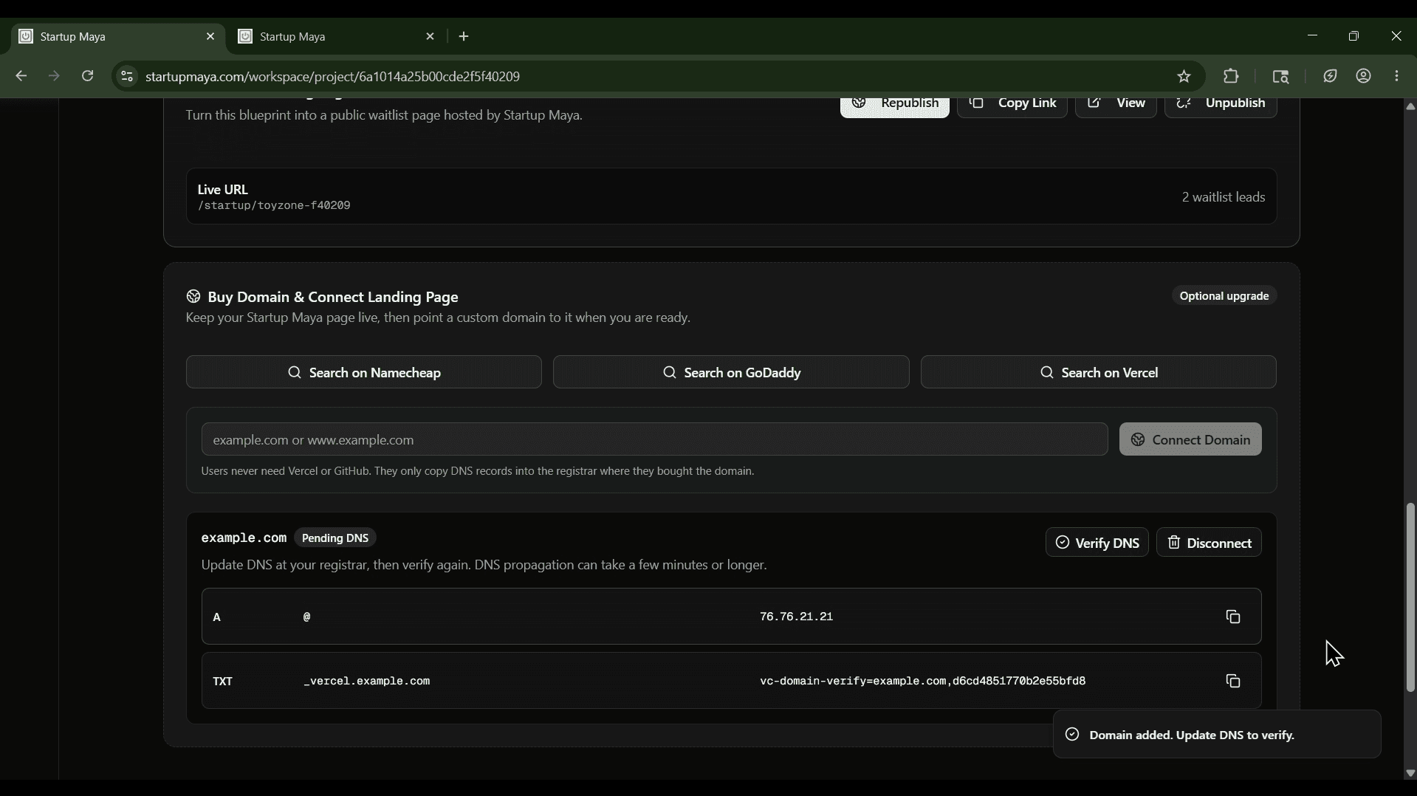Click the Connect Domain button
1417x796 pixels.
(x=1190, y=439)
